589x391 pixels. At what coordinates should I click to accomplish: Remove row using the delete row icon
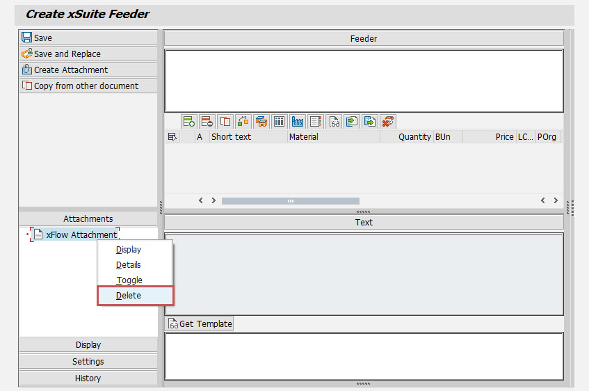coord(207,122)
